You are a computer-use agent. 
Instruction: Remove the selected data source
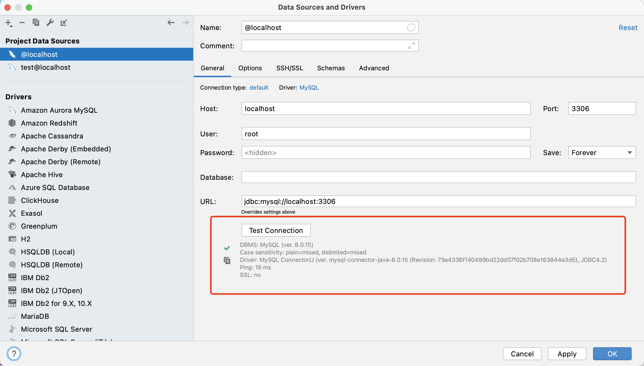point(22,23)
